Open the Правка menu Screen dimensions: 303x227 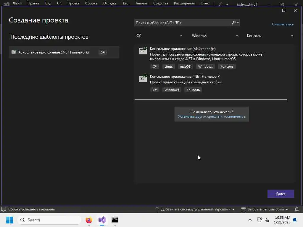(33, 3)
